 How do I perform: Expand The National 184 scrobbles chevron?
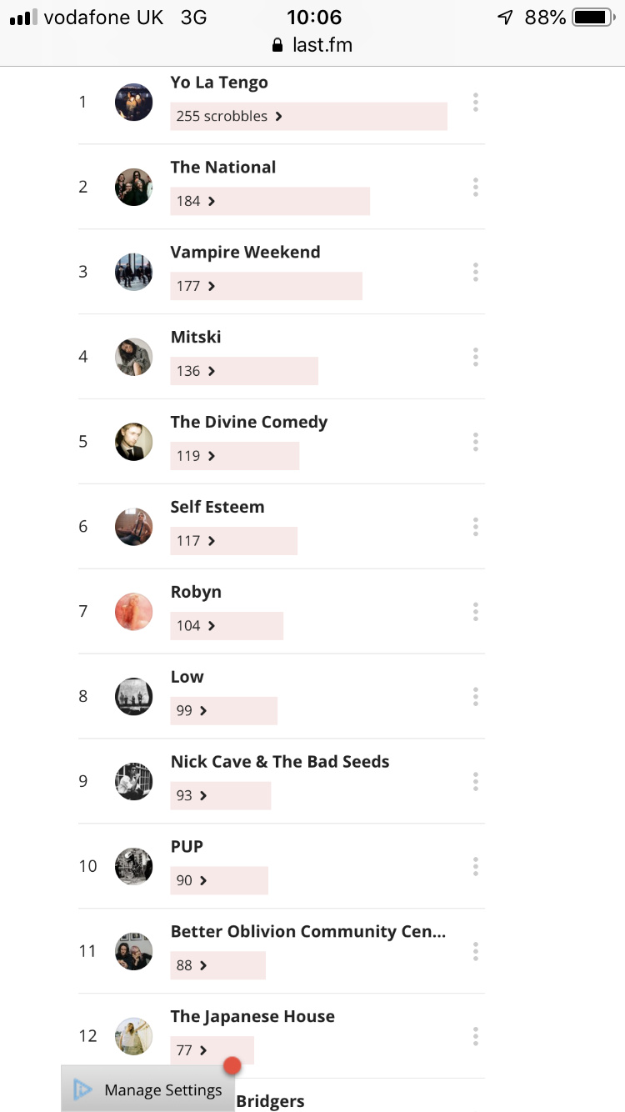point(212,201)
